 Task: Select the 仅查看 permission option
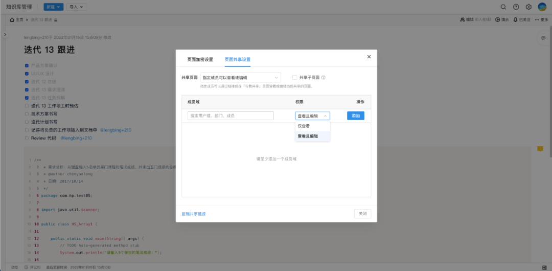coord(312,126)
